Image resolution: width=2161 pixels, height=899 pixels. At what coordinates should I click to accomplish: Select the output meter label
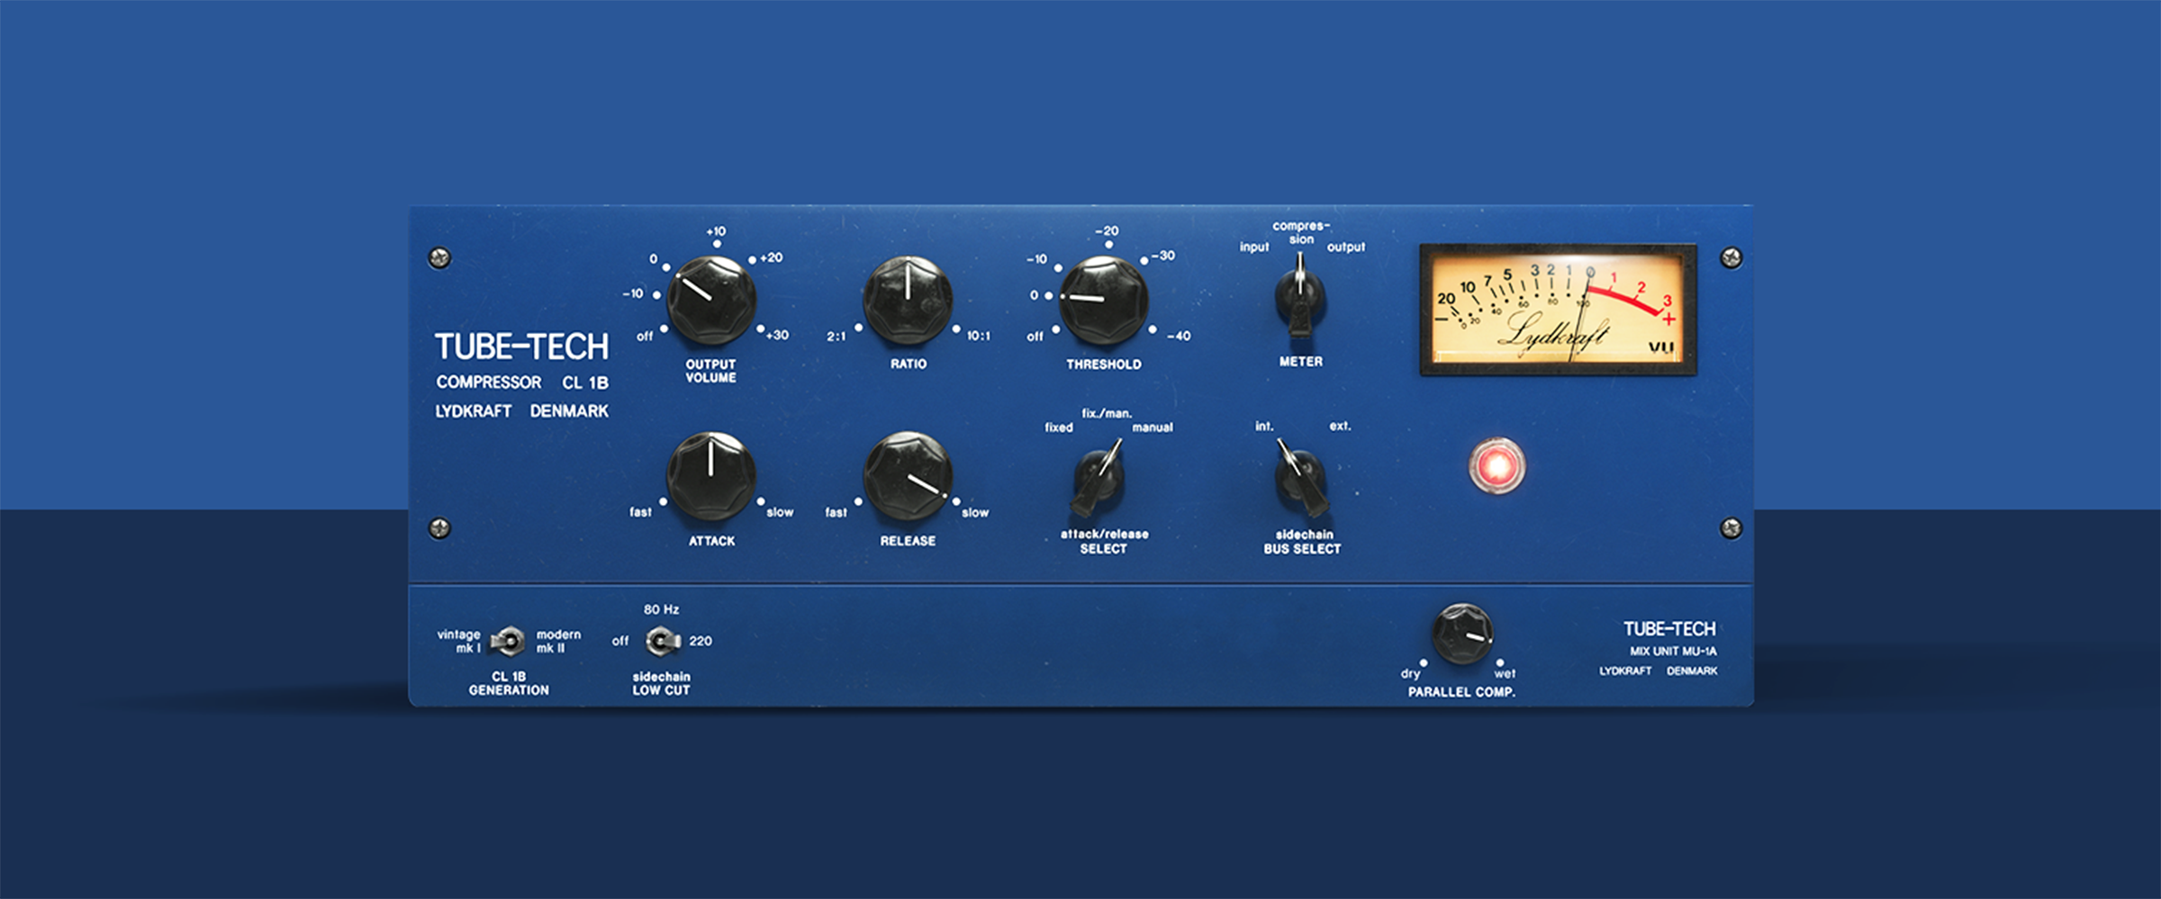tap(1346, 247)
